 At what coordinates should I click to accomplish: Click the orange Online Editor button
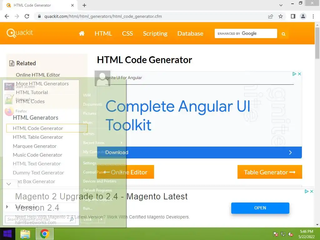[125, 172]
